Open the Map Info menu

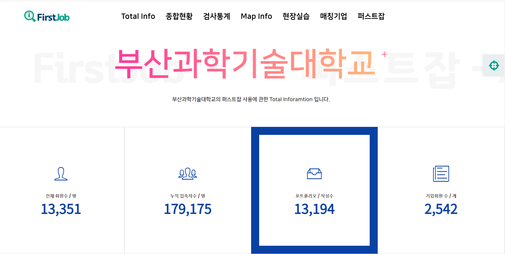coord(256,16)
